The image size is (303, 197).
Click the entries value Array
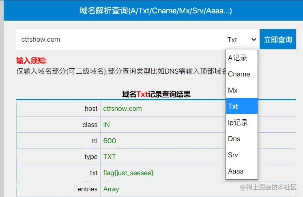coord(111,189)
